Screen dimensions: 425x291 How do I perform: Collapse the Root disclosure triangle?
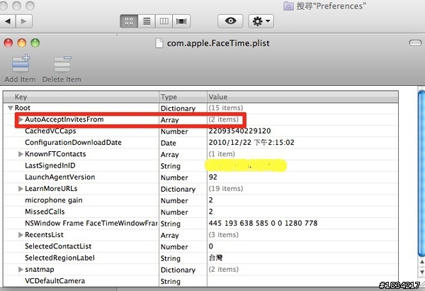pyautogui.click(x=11, y=108)
